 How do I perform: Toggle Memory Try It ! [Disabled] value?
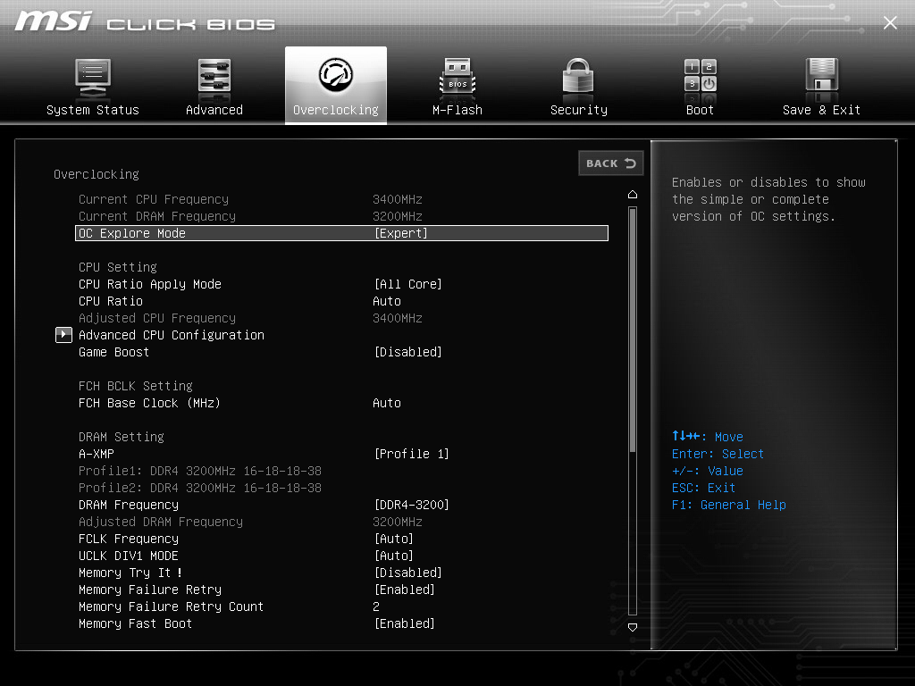407,573
